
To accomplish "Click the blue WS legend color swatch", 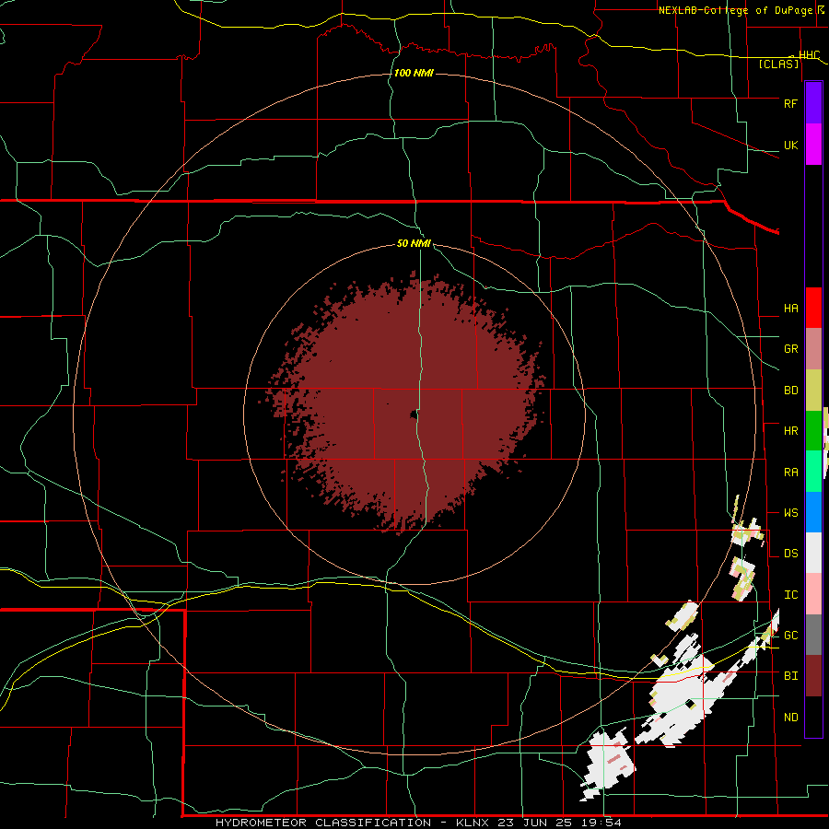I will click(x=813, y=512).
